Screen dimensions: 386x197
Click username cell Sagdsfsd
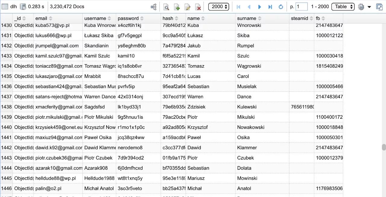tap(99, 107)
